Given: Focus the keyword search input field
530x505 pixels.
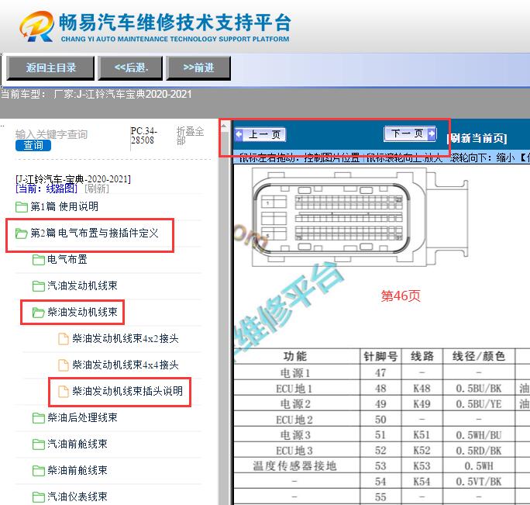Looking at the screenshot, I should coord(51,134).
